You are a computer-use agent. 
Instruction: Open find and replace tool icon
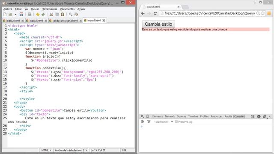tap(76, 15)
